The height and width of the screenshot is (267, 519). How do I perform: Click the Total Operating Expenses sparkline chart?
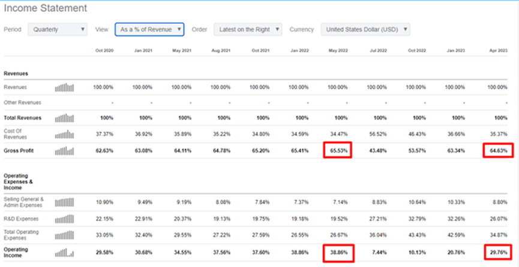[65, 235]
